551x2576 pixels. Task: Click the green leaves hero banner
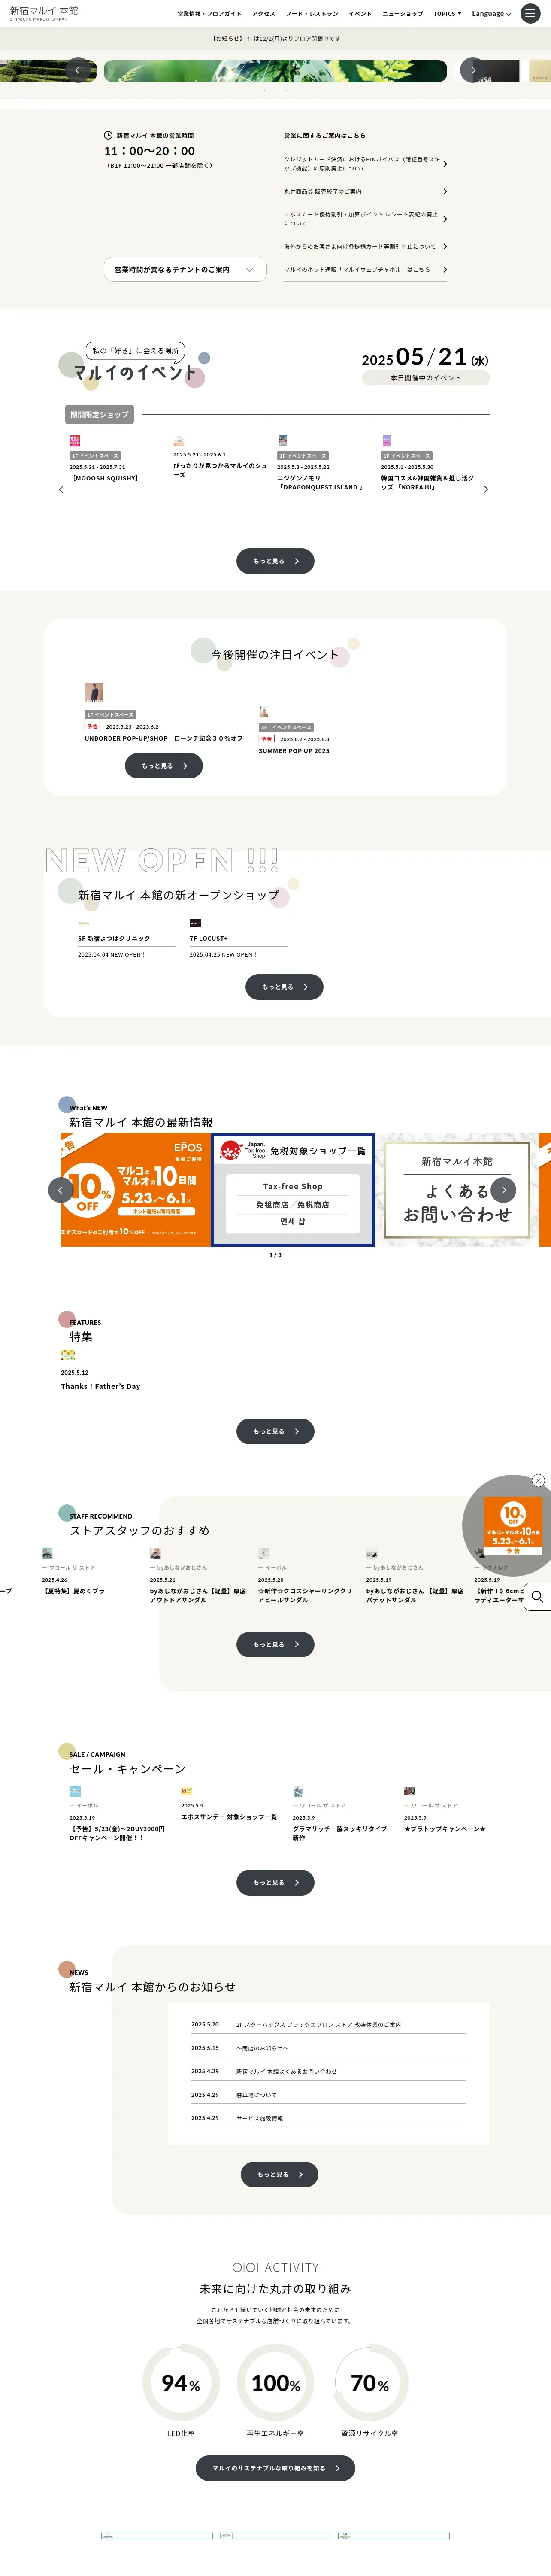tap(275, 70)
